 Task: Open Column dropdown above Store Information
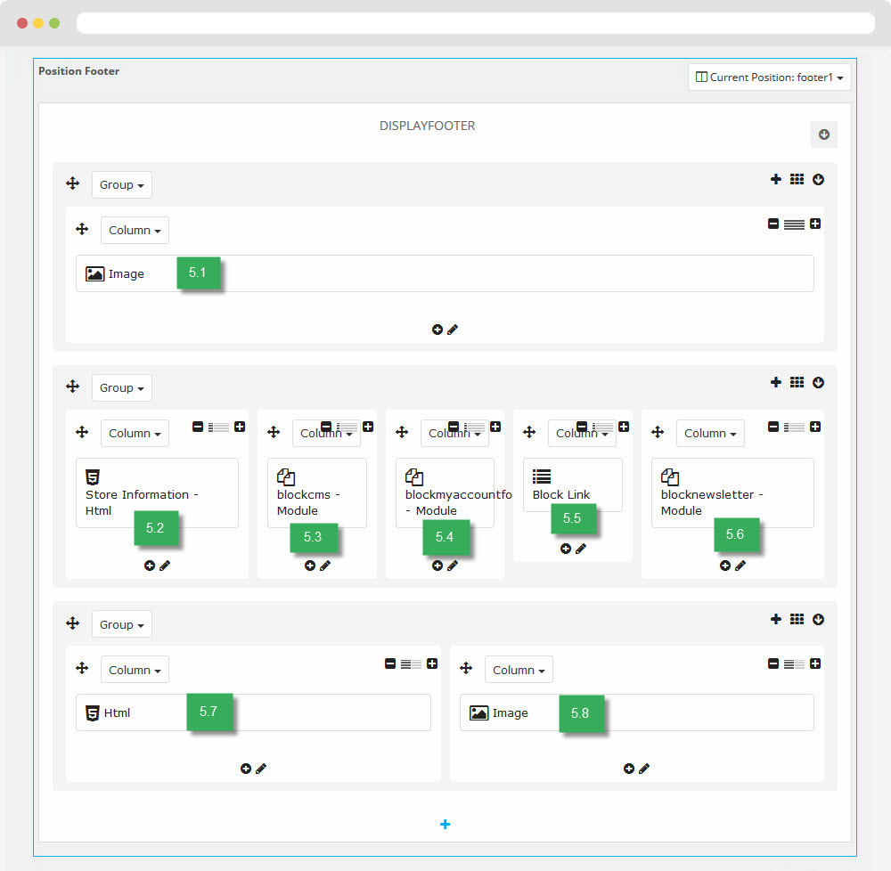click(x=135, y=433)
